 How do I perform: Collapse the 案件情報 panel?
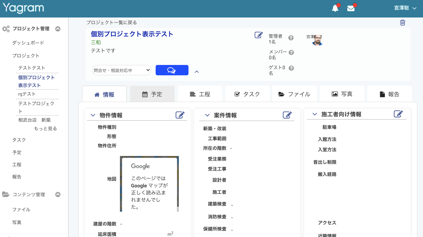click(x=207, y=115)
